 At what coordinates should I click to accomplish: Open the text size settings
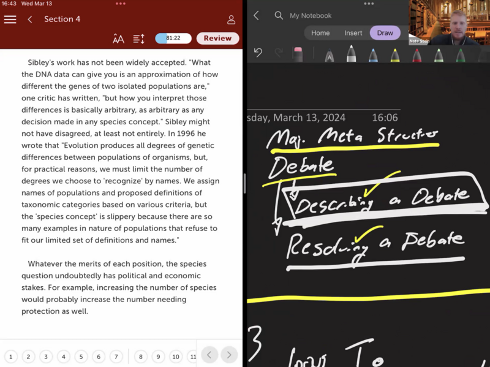(119, 39)
